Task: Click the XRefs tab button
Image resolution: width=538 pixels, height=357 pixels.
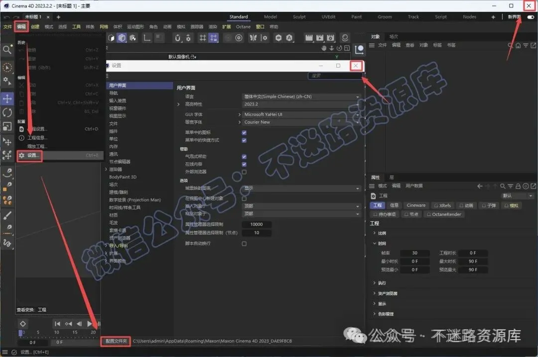Action: click(442, 205)
